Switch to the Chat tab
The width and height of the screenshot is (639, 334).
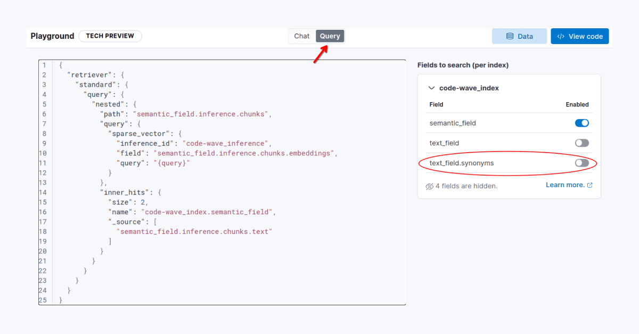(x=301, y=36)
